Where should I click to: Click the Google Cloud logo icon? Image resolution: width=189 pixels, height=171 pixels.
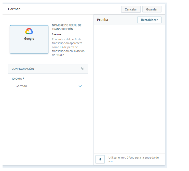pos(29,31)
